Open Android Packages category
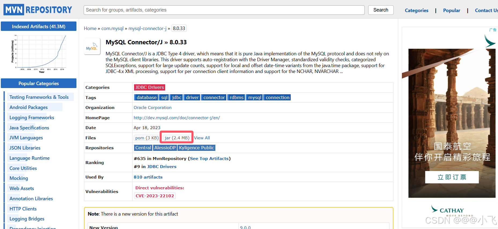Image resolution: width=498 pixels, height=229 pixels. click(29, 107)
